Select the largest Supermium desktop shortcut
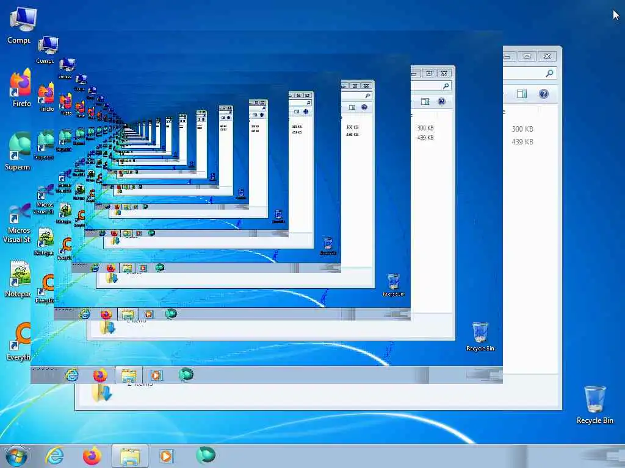Viewport: 625px width, 468px height. 18,151
